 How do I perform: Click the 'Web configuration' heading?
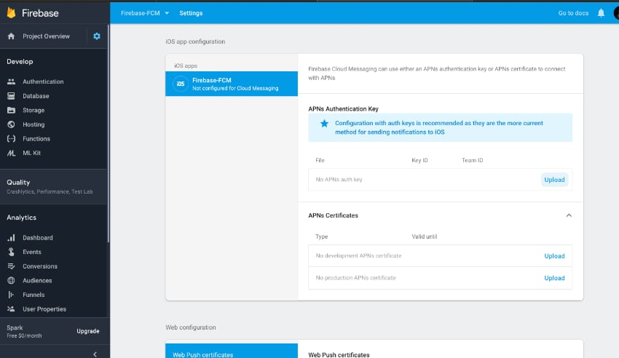click(x=190, y=327)
